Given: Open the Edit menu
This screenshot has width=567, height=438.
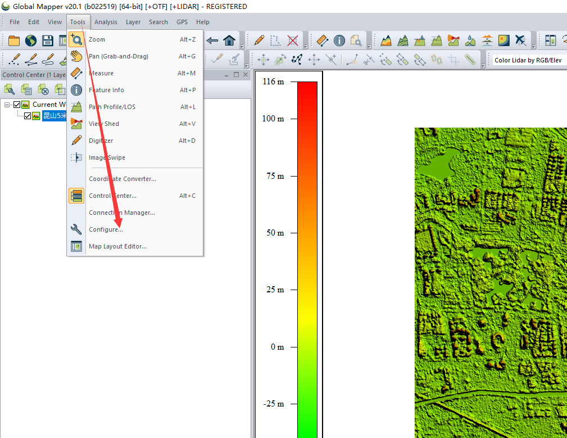Looking at the screenshot, I should [34, 22].
